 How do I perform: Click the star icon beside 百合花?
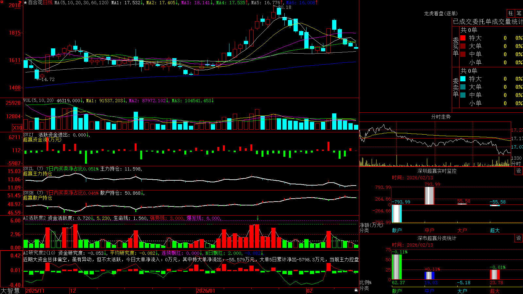pos(25,3)
